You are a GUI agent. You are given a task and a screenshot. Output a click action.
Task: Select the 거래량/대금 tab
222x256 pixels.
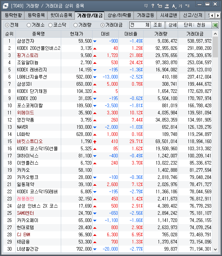90,15
